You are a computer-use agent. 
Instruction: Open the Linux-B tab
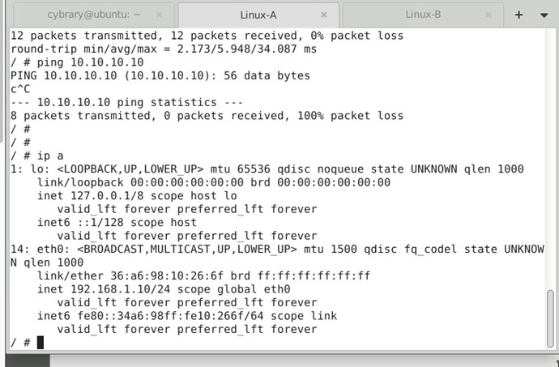pyautogui.click(x=422, y=14)
